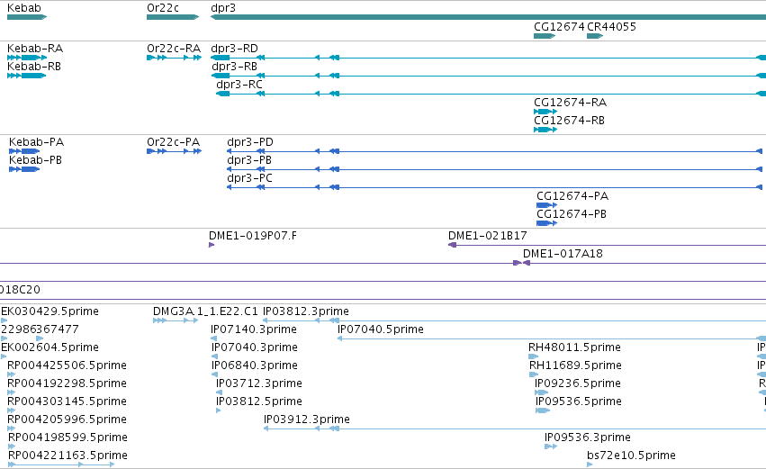Select the dpr3-PD protein label
766x469 pixels.
[x=250, y=142]
